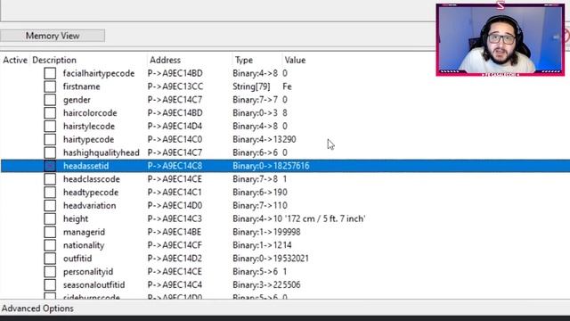Image resolution: width=570 pixels, height=321 pixels.
Task: Tick the headtypecode active checkbox
Action: click(x=50, y=193)
